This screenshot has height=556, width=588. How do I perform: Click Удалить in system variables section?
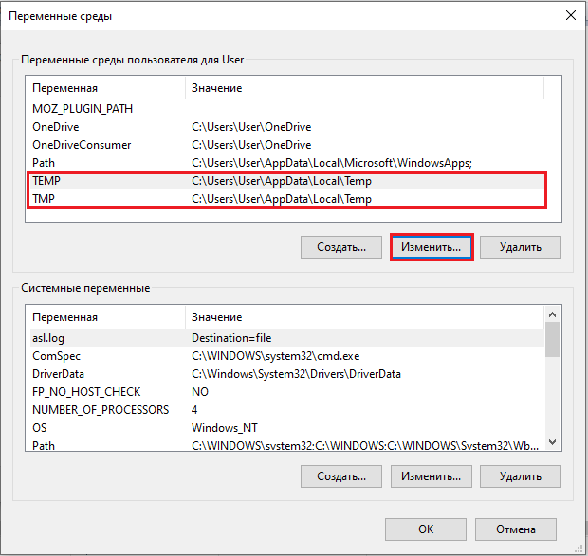click(521, 476)
